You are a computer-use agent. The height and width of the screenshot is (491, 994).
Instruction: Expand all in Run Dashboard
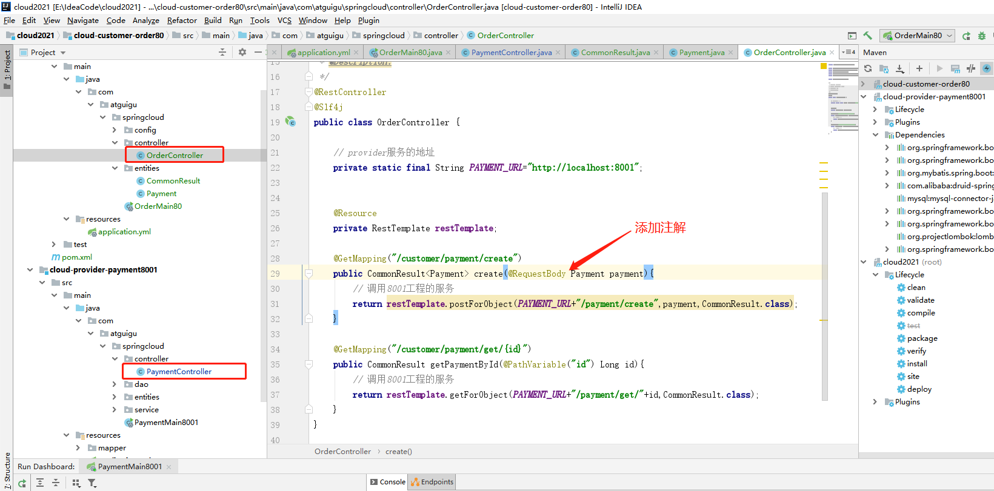point(40,483)
